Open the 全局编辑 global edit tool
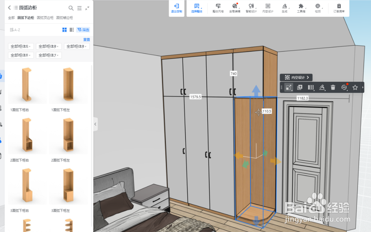The width and height of the screenshot is (371, 232). 235,8
